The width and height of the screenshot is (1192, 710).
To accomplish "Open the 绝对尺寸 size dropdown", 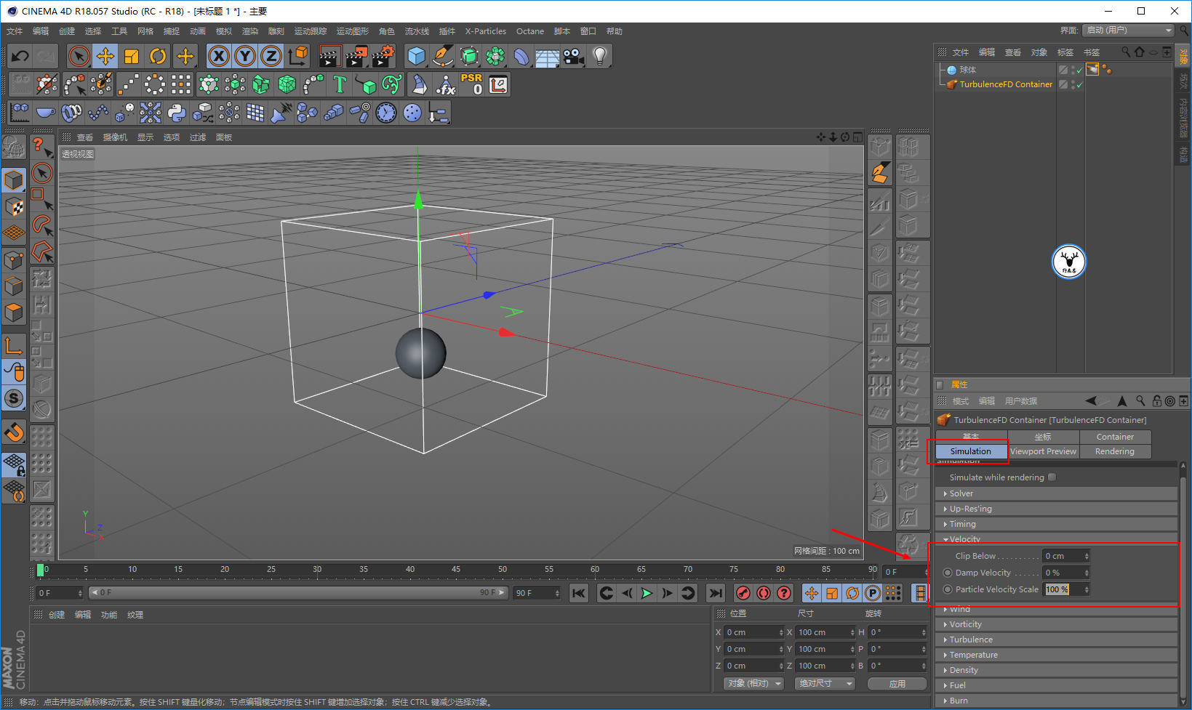I will (x=825, y=684).
